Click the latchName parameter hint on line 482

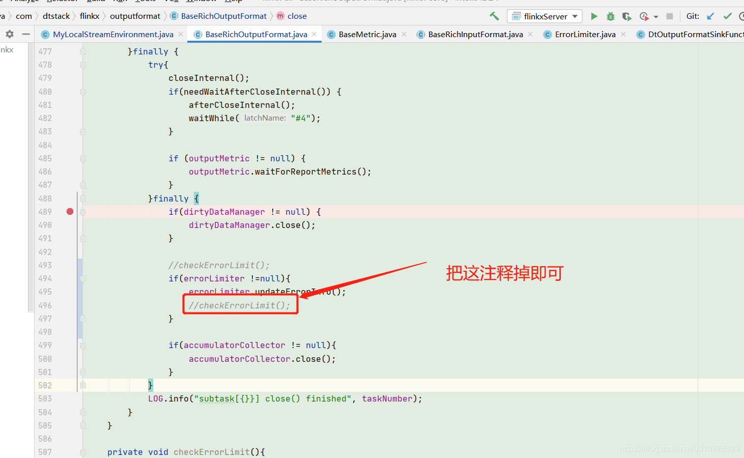(x=265, y=118)
